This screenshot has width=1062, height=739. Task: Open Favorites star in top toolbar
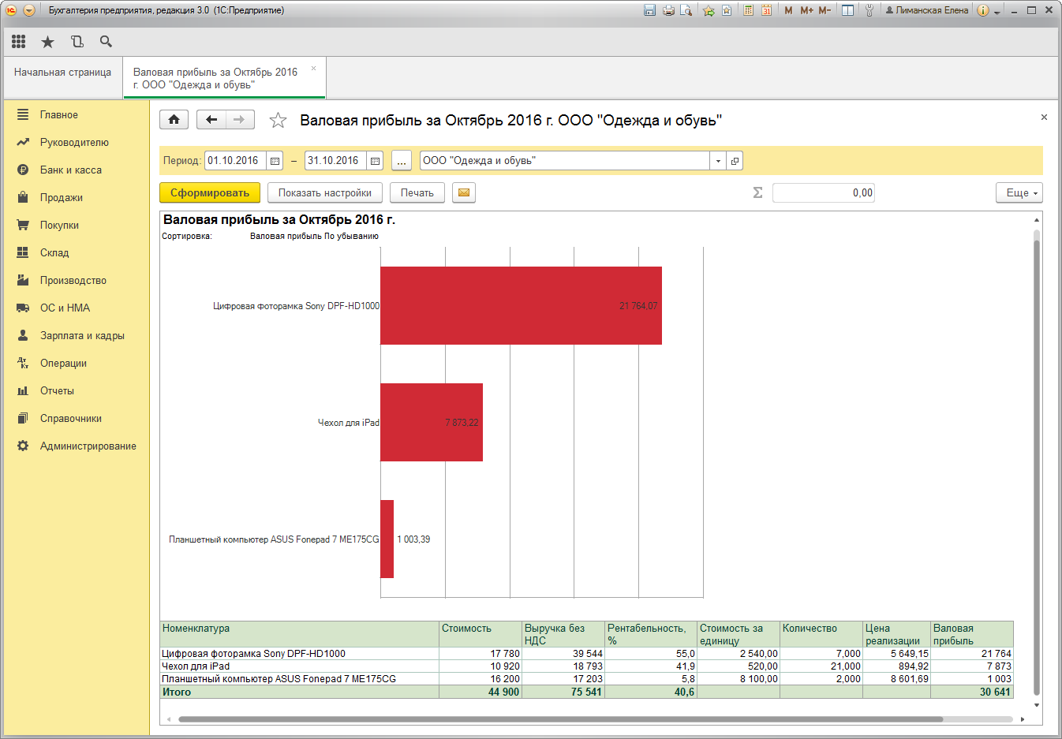click(48, 42)
